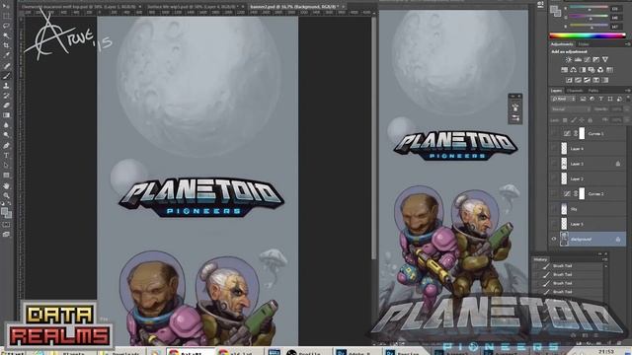The height and width of the screenshot is (355, 632).
Task: Select the Hand tool
Action: (6, 186)
